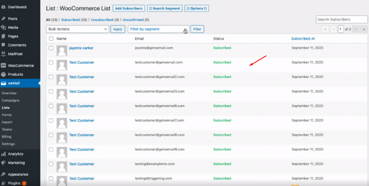Click Subscribed status in jayonta sarkar row
Viewport: 369px width, 186px height.
click(222, 48)
